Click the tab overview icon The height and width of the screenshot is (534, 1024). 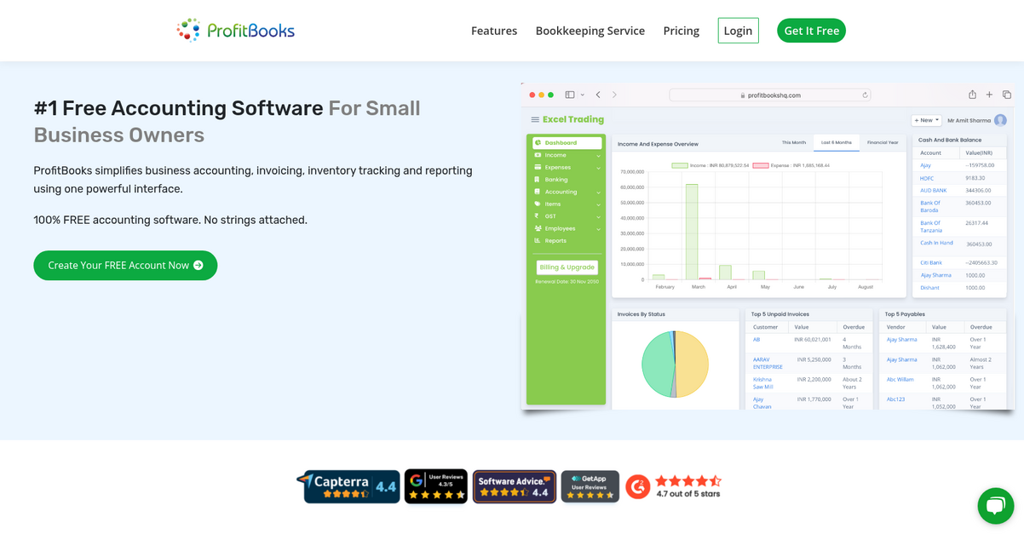tap(1006, 95)
